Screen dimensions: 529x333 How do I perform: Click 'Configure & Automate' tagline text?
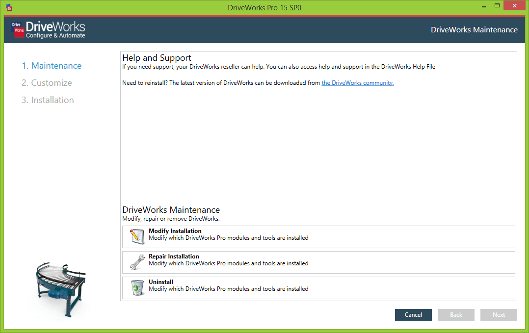pyautogui.click(x=55, y=35)
